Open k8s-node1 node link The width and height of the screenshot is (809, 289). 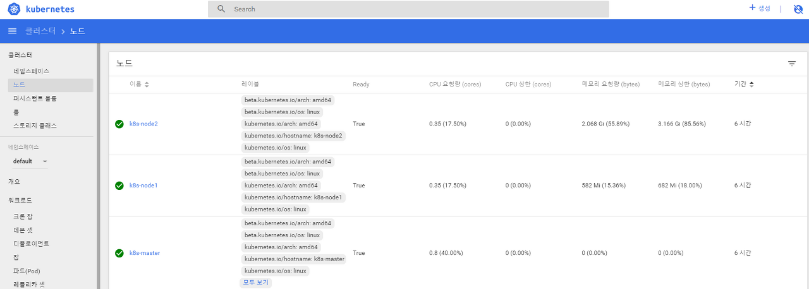143,186
